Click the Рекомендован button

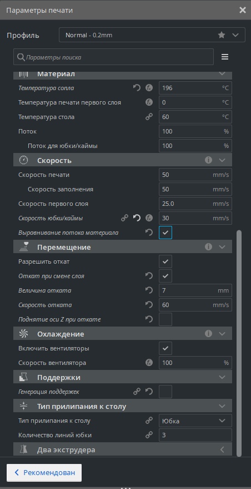(44, 472)
